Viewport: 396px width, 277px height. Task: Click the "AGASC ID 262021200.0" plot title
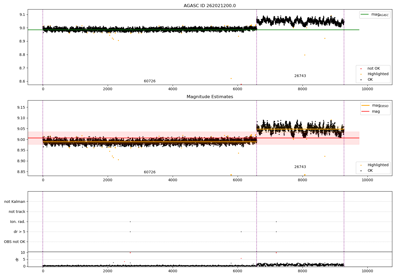(210, 6)
